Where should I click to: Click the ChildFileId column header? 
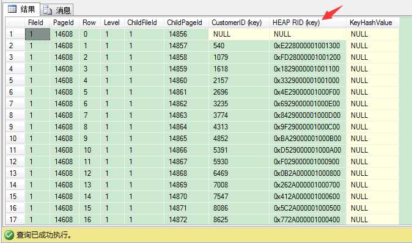pos(144,23)
